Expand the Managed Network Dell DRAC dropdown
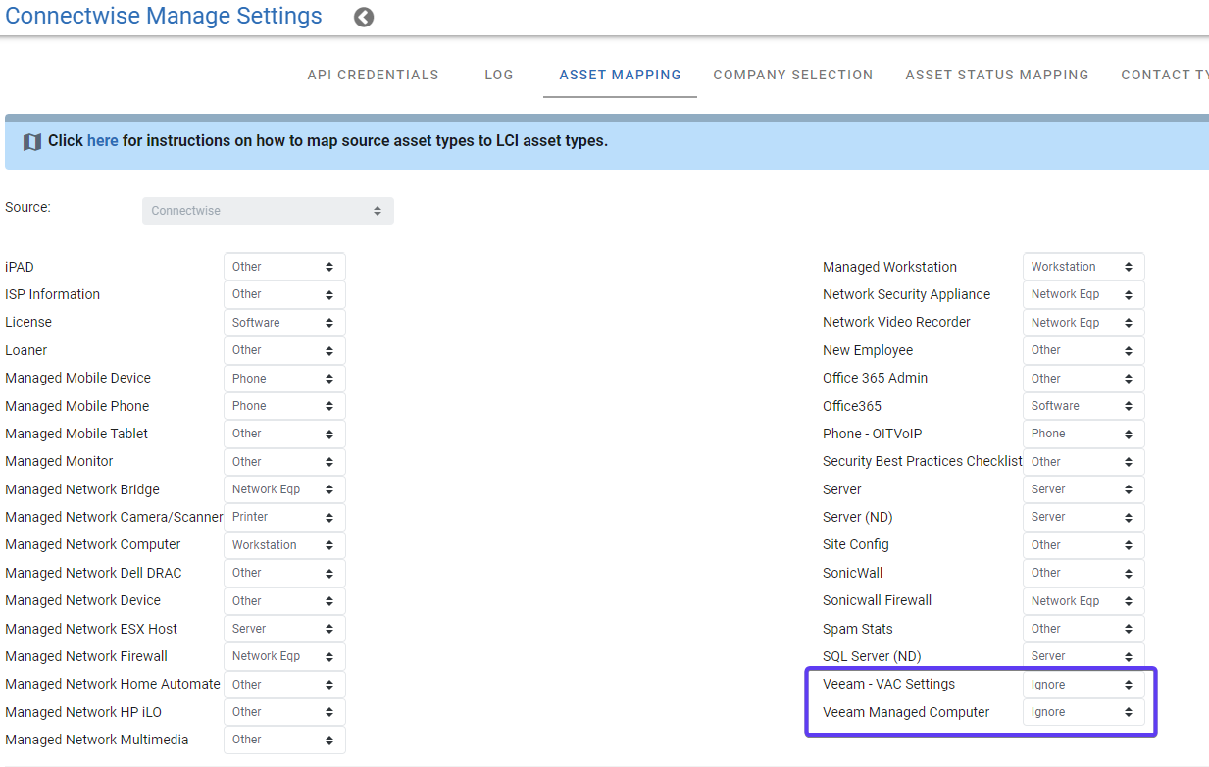1209x767 pixels. (x=284, y=573)
